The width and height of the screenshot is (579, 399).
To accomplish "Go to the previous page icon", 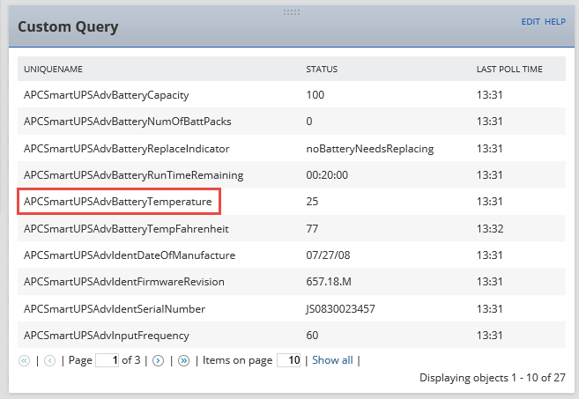I will [49, 360].
